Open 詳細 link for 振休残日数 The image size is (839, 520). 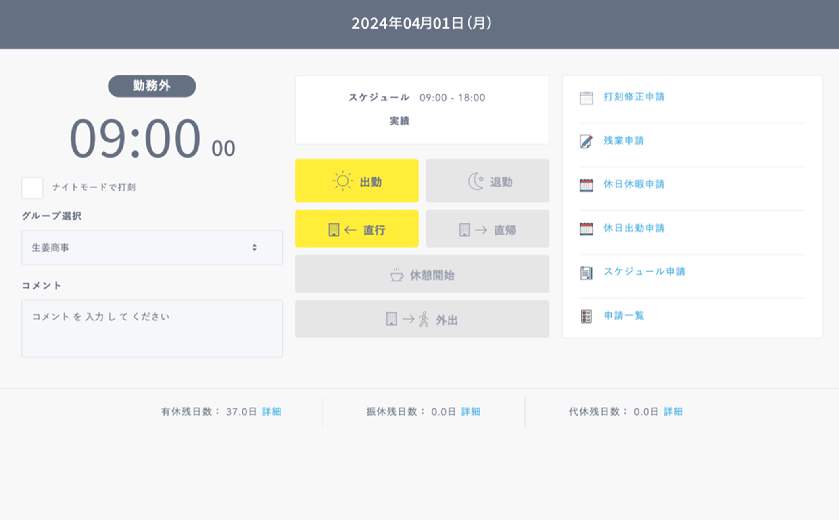click(x=470, y=412)
